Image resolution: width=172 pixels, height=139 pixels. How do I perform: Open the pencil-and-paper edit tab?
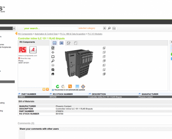(68, 43)
